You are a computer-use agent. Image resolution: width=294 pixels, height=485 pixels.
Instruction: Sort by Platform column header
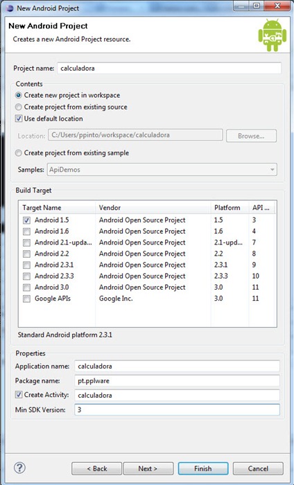click(230, 208)
